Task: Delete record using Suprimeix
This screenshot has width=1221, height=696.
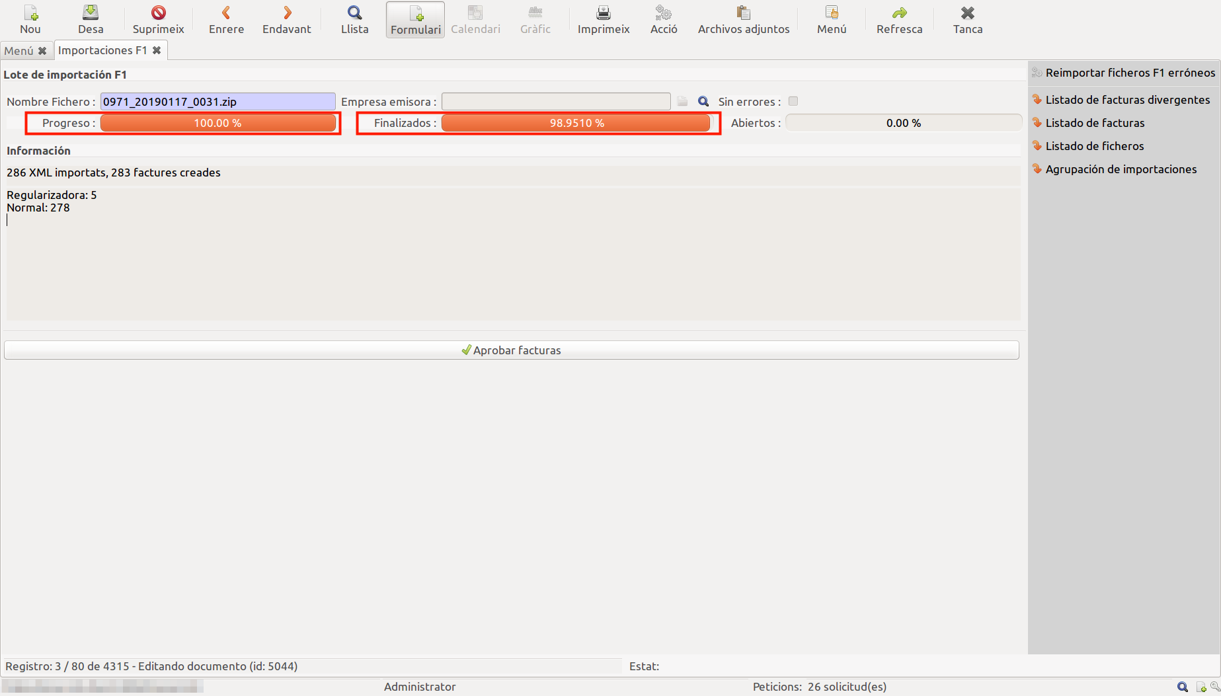Action: [x=158, y=20]
